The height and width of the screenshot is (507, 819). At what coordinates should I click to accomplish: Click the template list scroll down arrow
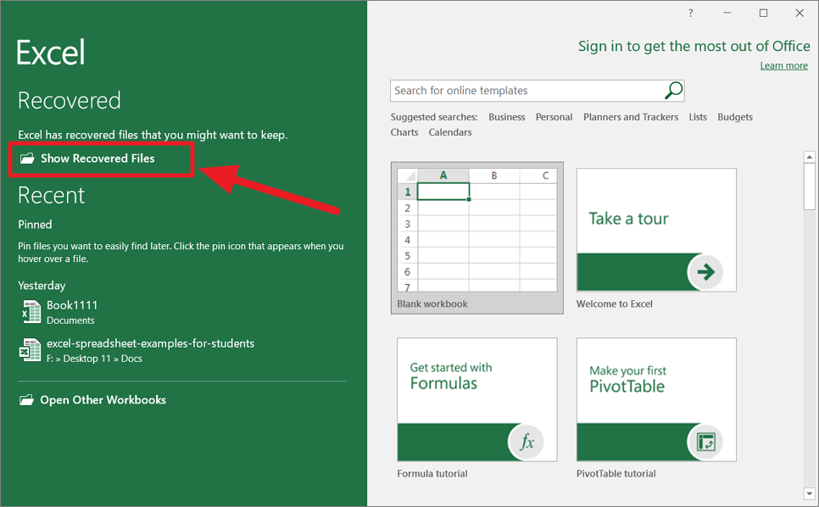pos(809,493)
